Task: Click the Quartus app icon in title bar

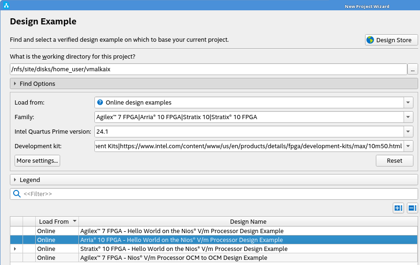Action: 6,6
